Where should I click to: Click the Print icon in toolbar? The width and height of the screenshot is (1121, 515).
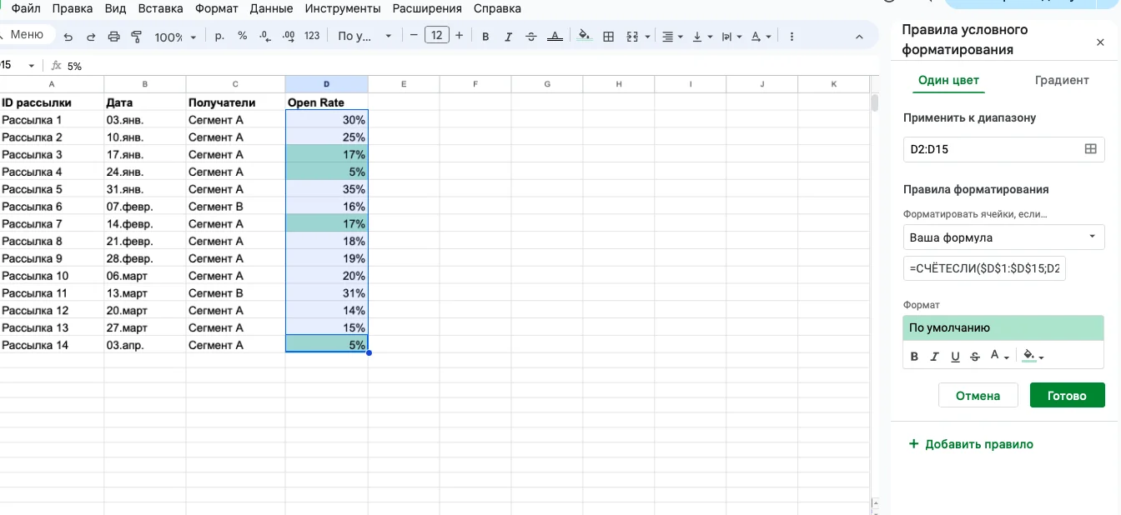[x=114, y=37]
